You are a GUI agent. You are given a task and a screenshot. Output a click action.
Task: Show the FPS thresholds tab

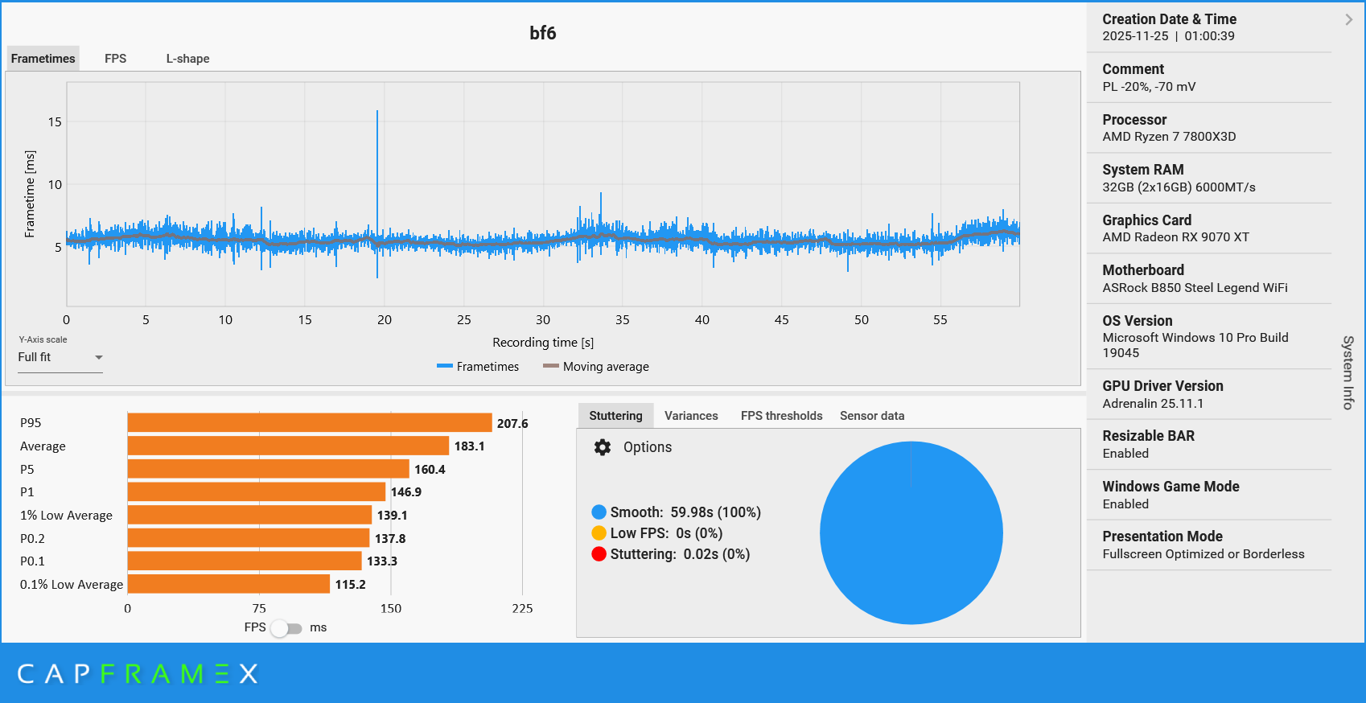point(781,416)
